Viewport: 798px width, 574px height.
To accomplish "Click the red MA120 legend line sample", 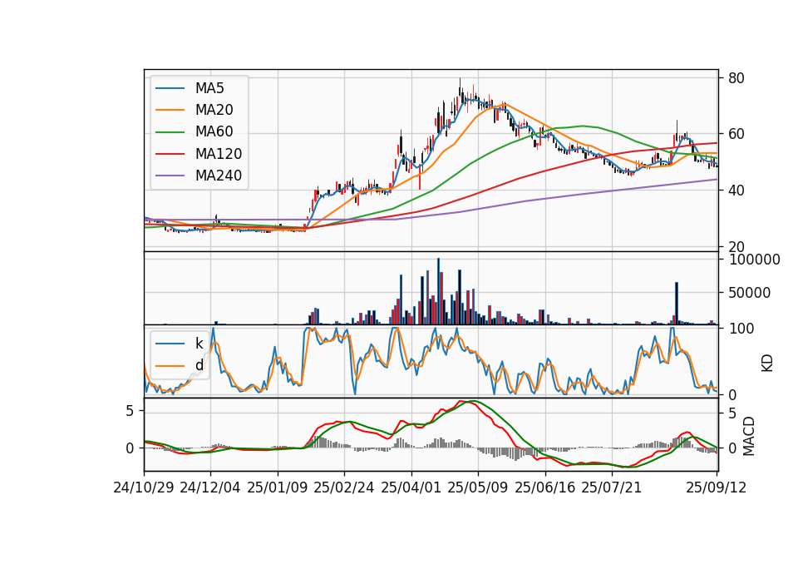I will 170,154.
